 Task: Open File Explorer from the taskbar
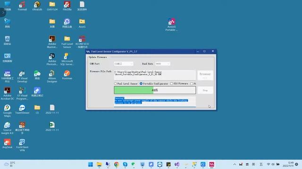pos(99,164)
